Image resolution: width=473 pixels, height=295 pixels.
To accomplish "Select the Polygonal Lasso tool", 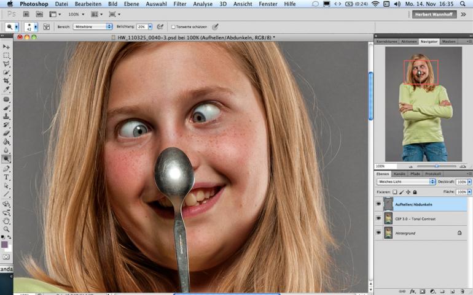I will (x=6, y=64).
